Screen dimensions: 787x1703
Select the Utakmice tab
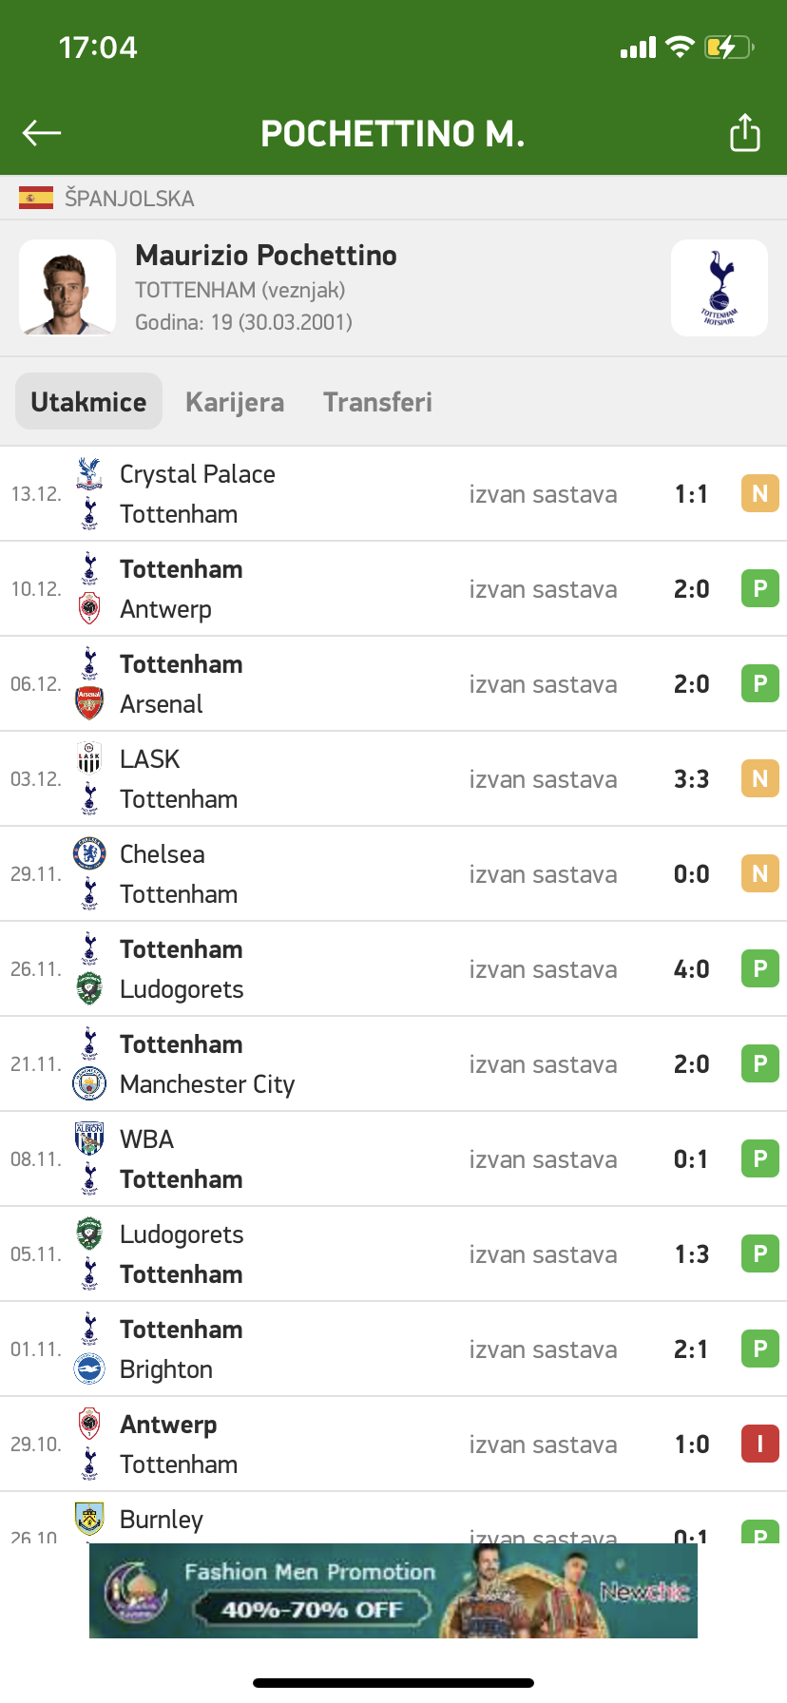88,402
